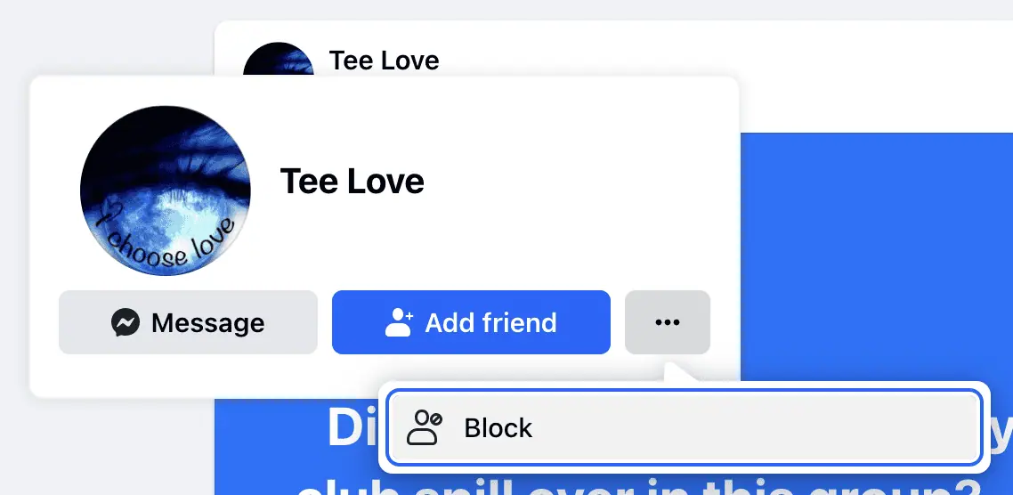Click the 'Add friend' text label
This screenshot has height=495, width=1013.
coord(491,322)
